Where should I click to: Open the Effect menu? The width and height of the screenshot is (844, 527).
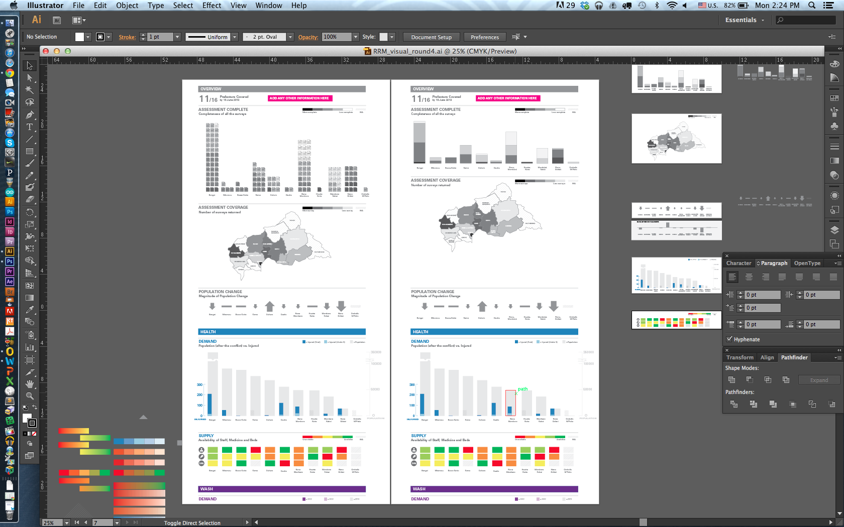[212, 6]
